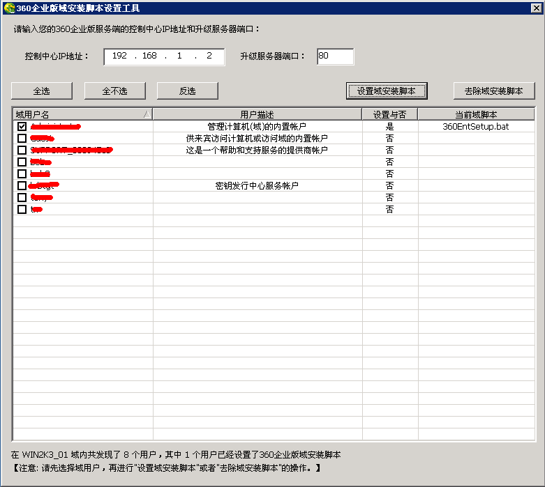Uncheck the built-in administrator account row checkbox
This screenshot has height=487, width=545.
(x=22, y=127)
